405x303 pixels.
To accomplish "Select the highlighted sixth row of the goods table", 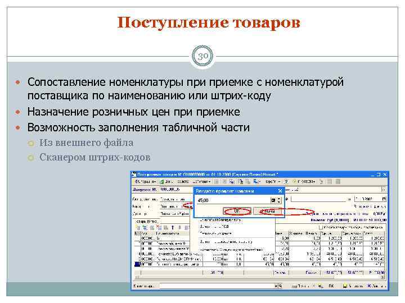I will click(259, 264).
